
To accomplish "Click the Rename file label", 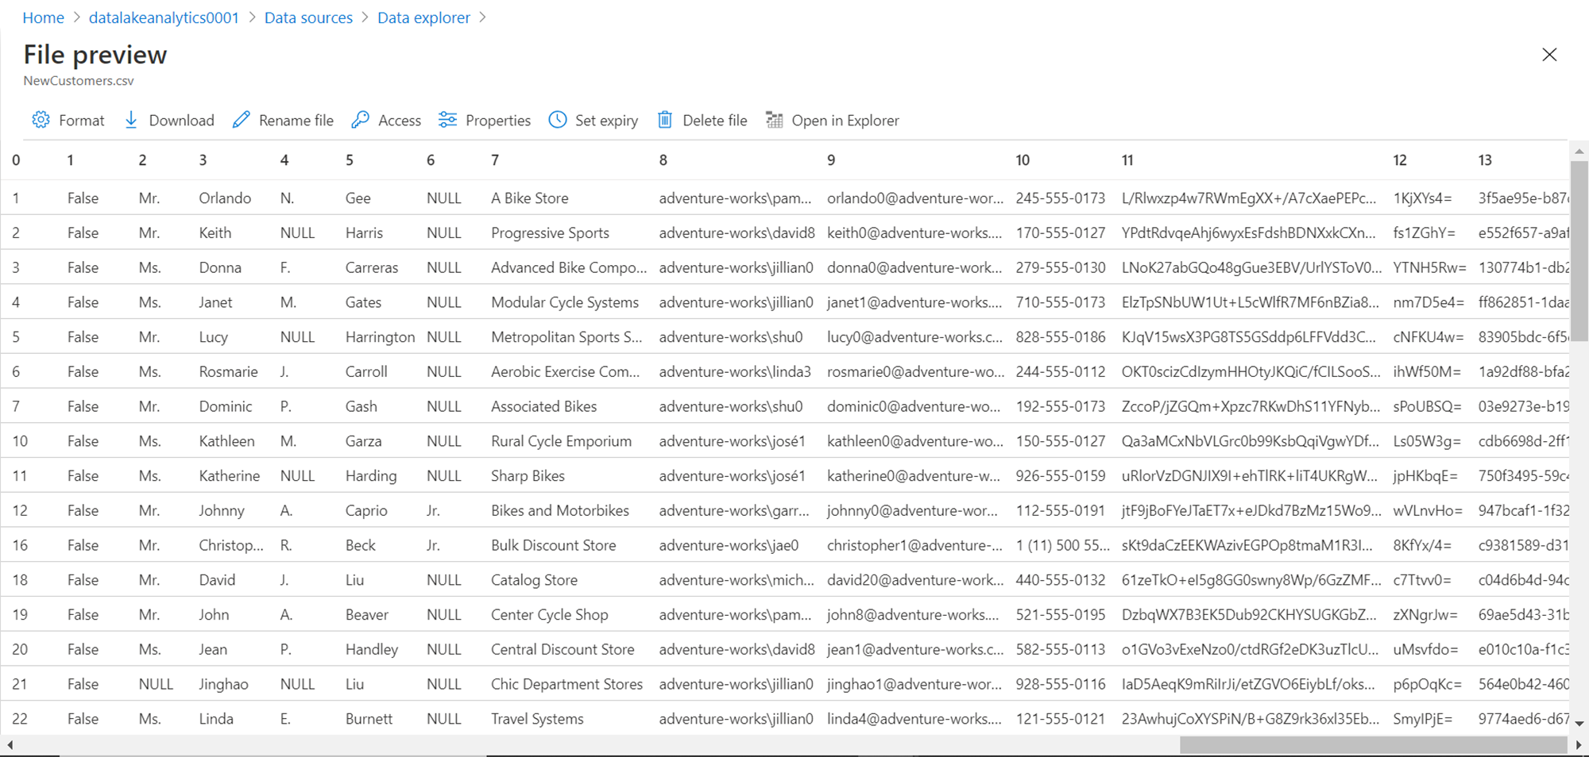I will coord(296,121).
